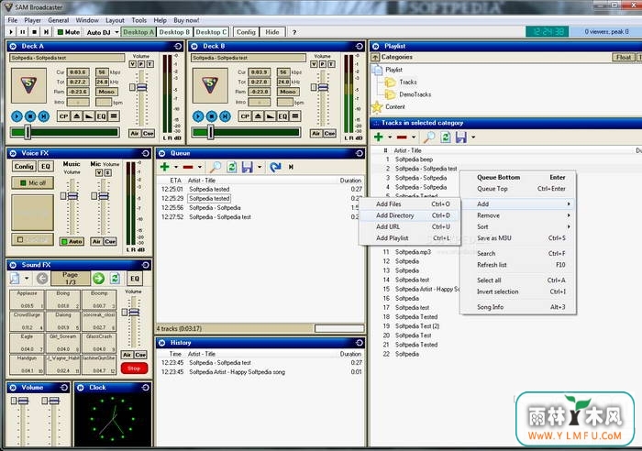642x451 pixels.
Task: Click the Config button in Voice FX
Action: point(24,167)
